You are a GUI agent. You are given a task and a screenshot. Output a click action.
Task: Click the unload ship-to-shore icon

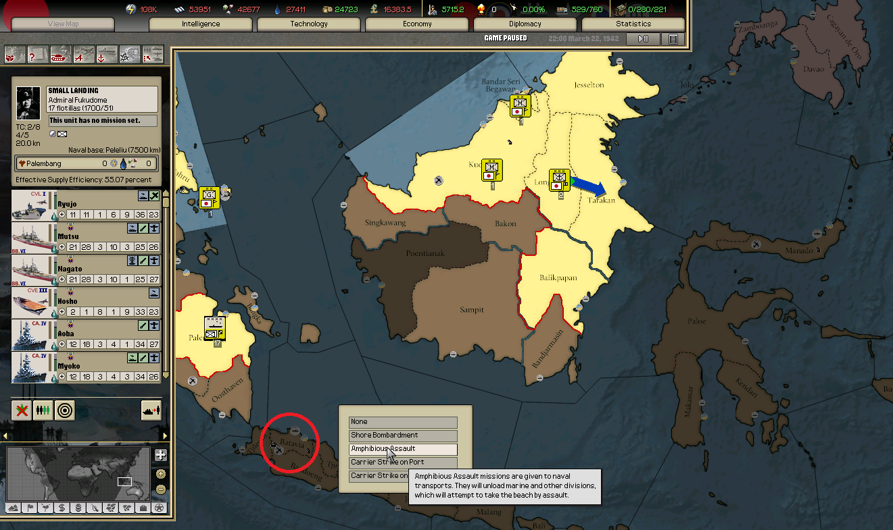point(151,410)
